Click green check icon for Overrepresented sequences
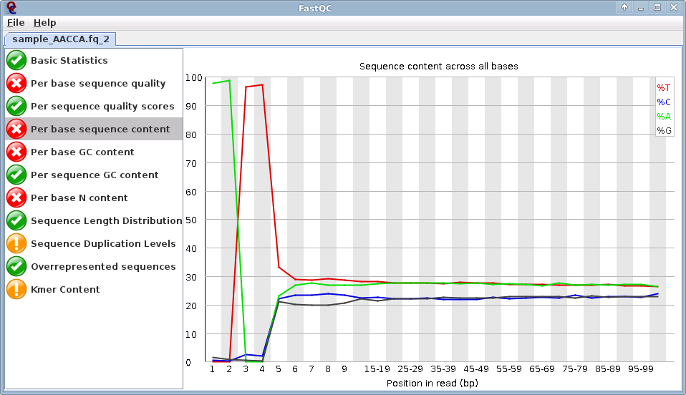This screenshot has width=686, height=395. point(16,266)
